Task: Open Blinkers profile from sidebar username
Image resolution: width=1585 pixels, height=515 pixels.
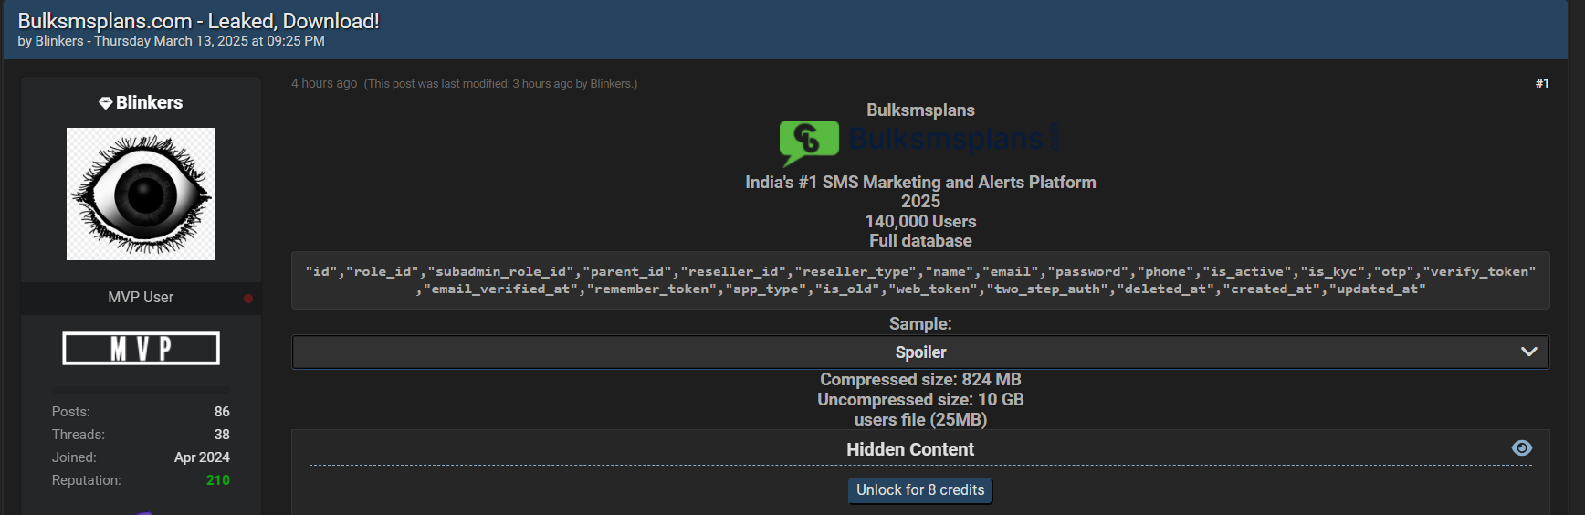Action: [149, 103]
